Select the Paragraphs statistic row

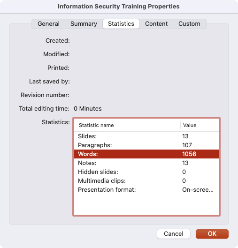pos(146,145)
